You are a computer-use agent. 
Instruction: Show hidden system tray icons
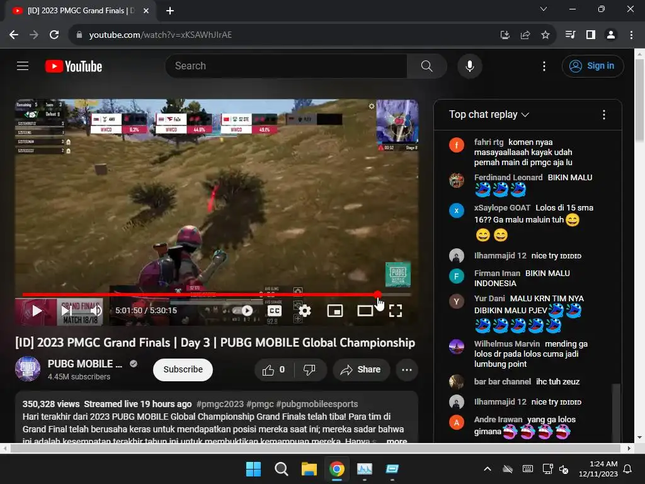pos(488,469)
